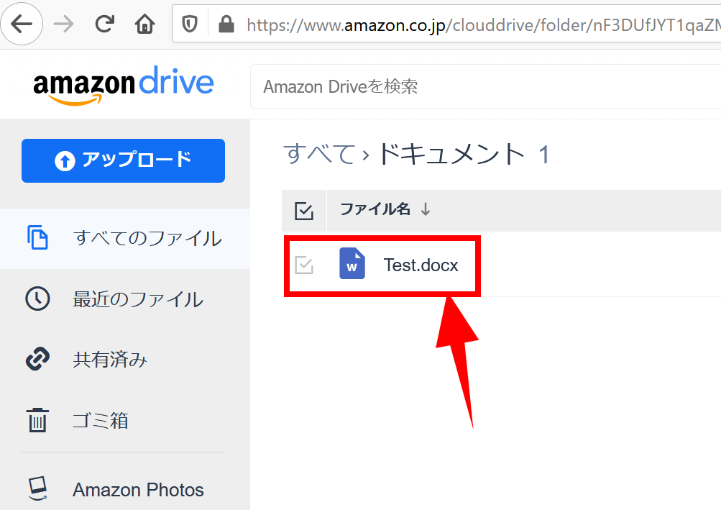721x510 pixels.
Task: Open the tracking protection shield icon
Action: coord(190,24)
